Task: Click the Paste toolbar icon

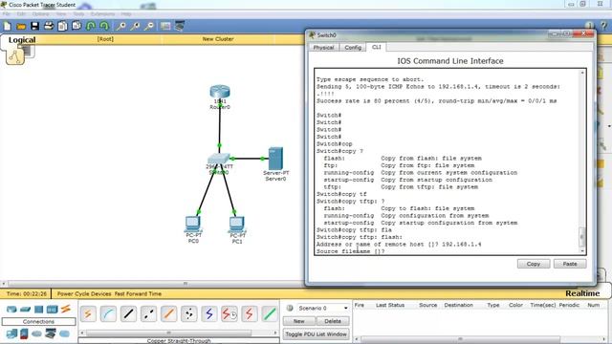Action: point(76,26)
